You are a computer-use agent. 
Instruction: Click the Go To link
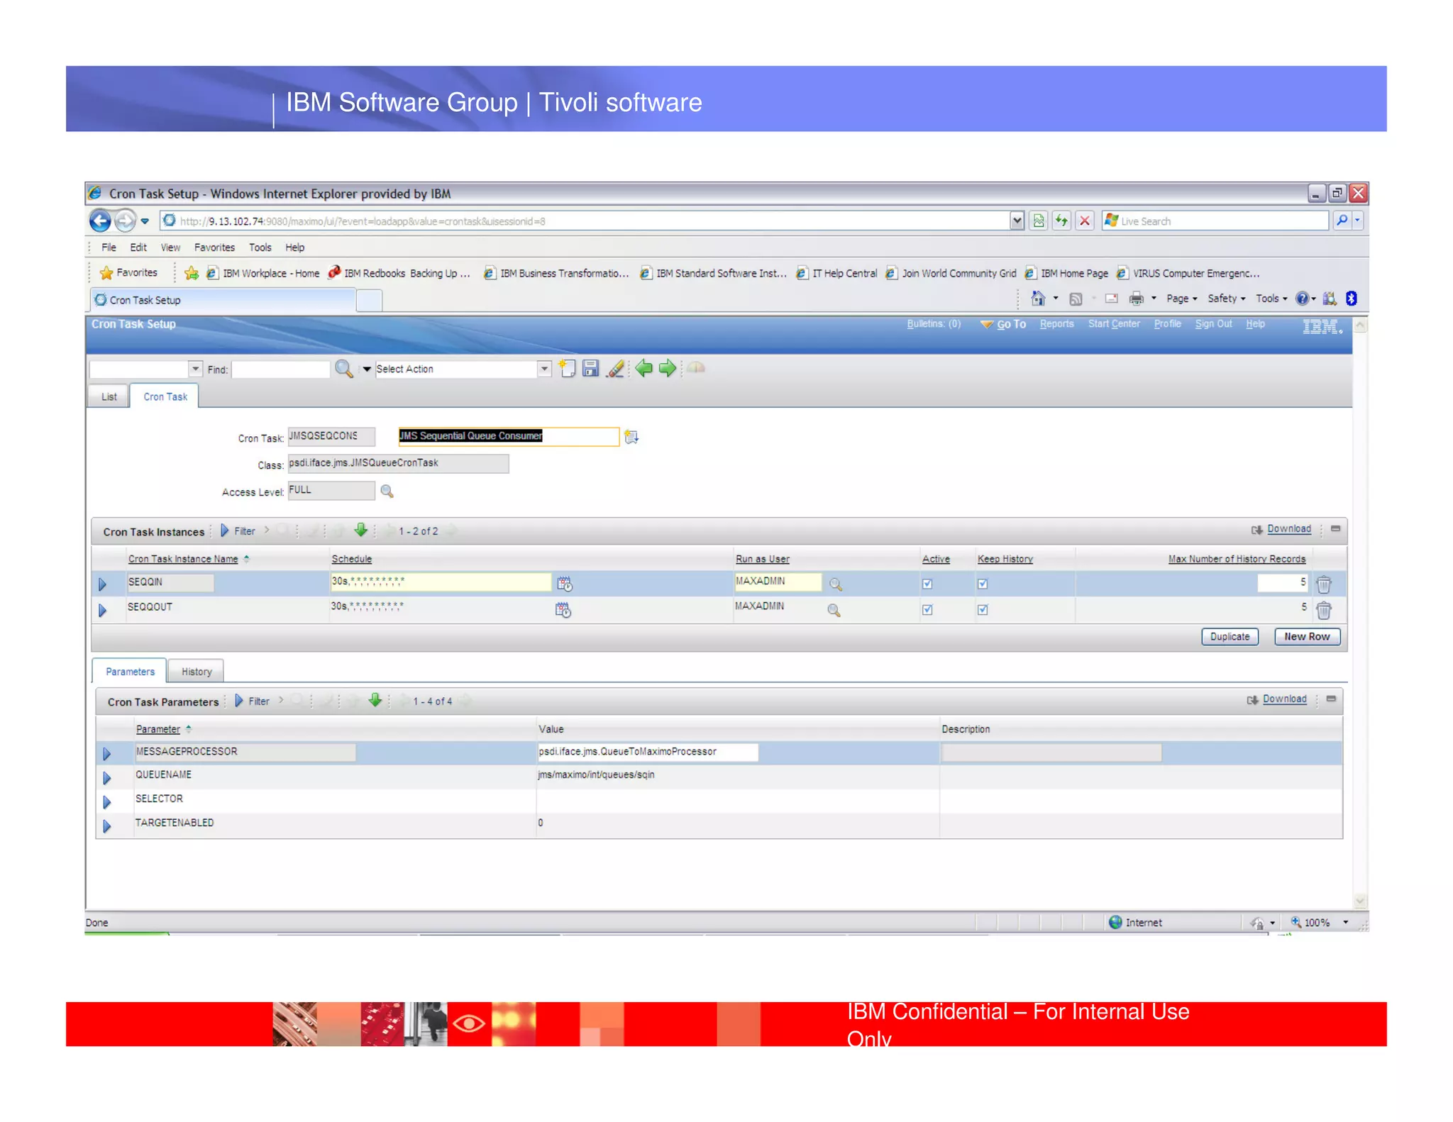click(1011, 324)
